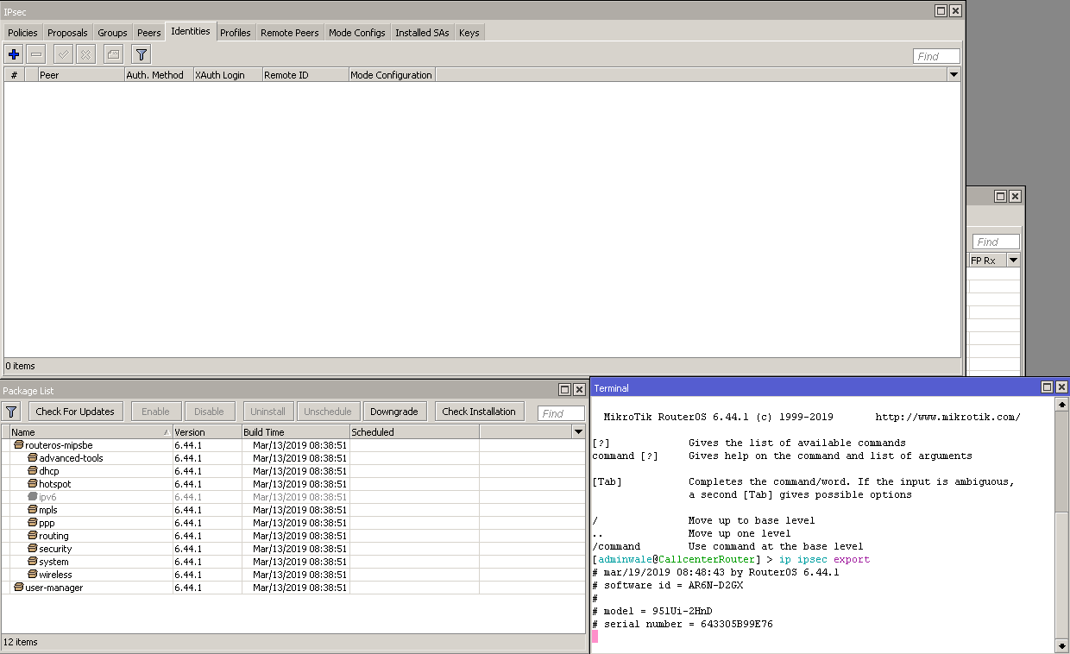
Task: Expand the column dropdown beside FP Rx
Action: point(1013,261)
